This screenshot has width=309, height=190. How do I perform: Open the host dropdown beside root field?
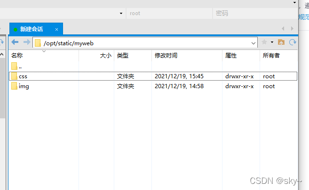[x=121, y=13]
